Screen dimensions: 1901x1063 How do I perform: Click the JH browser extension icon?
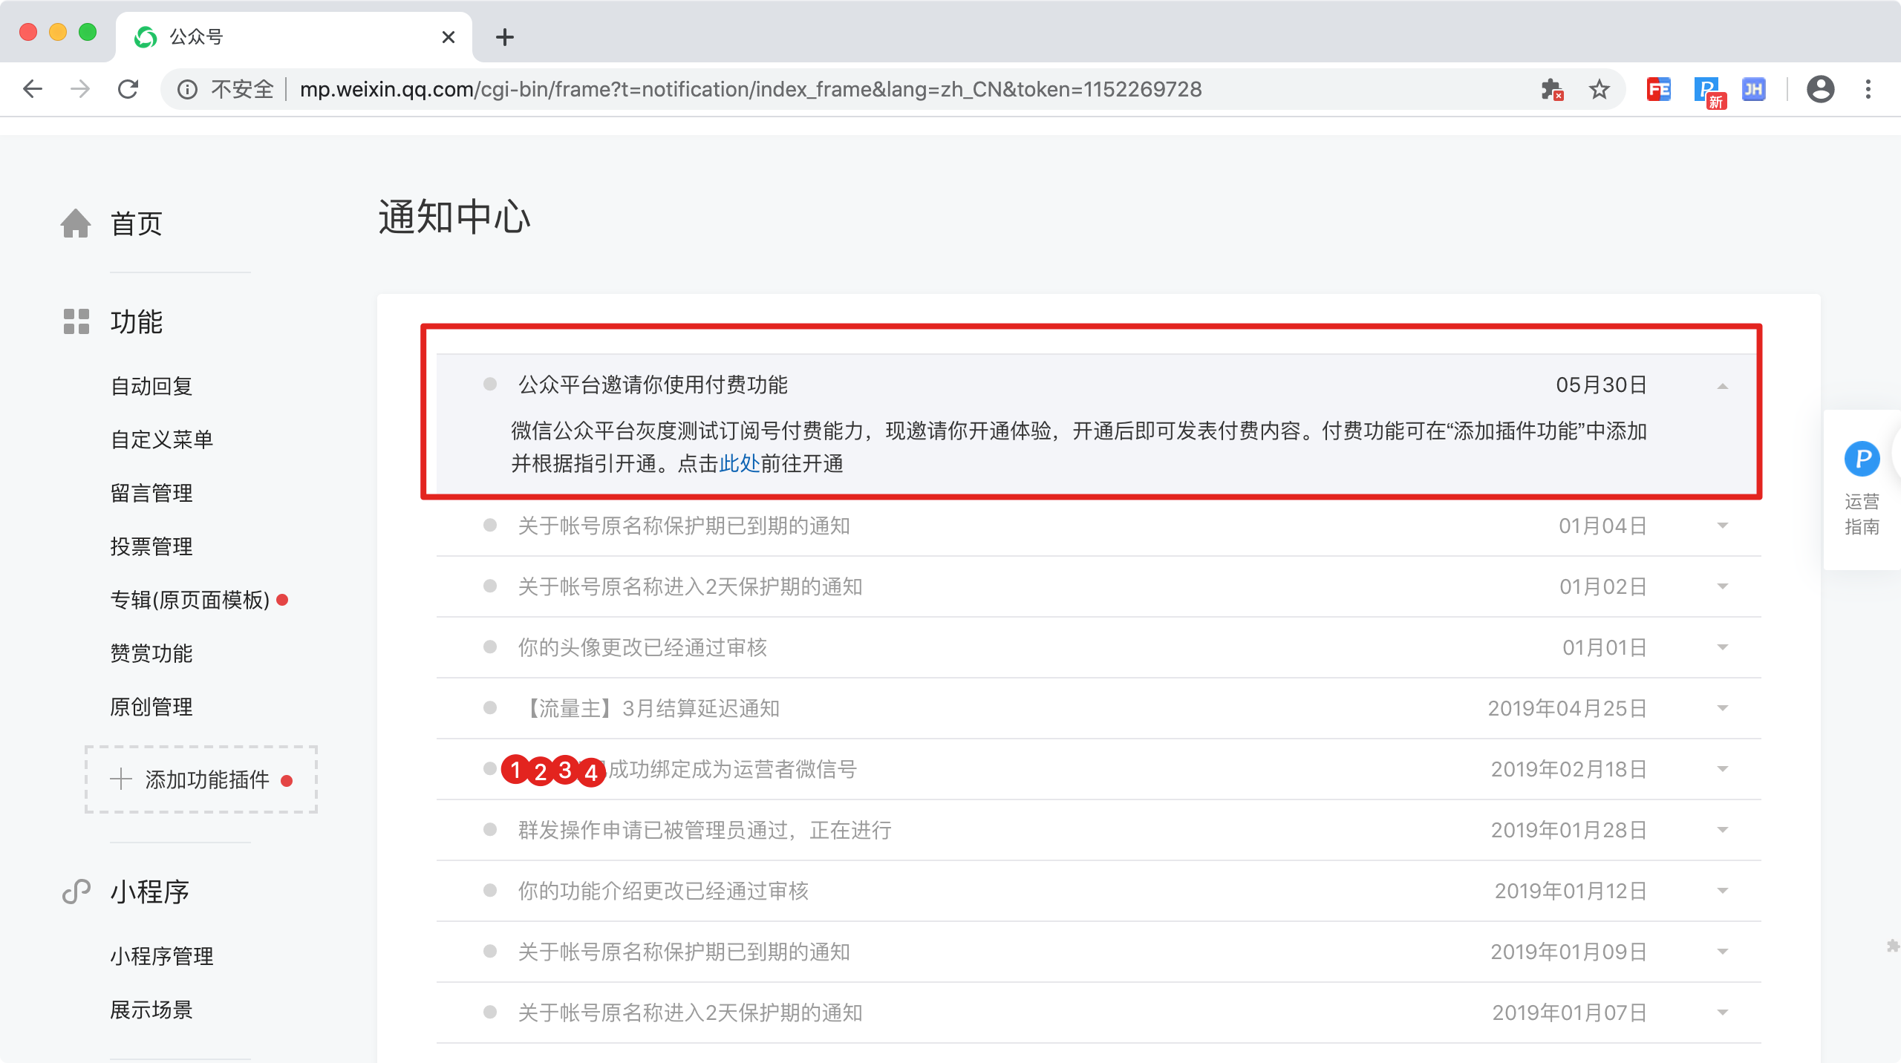tap(1753, 90)
